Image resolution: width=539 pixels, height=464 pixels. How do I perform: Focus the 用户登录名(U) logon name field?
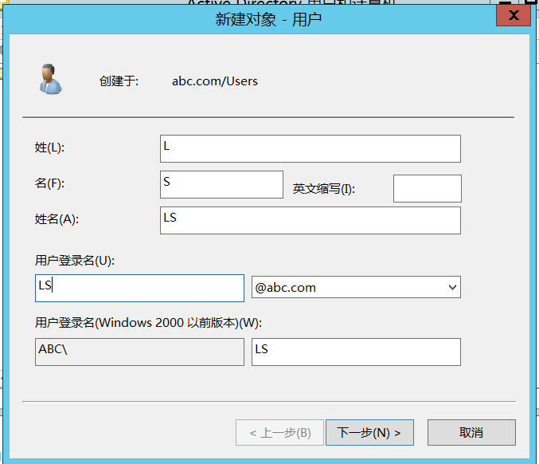[x=139, y=288]
